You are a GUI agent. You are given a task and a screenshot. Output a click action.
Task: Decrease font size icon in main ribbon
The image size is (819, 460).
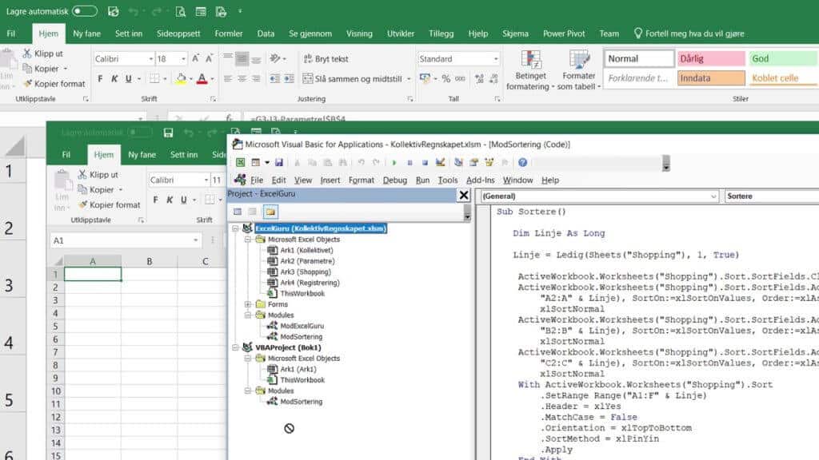(209, 58)
